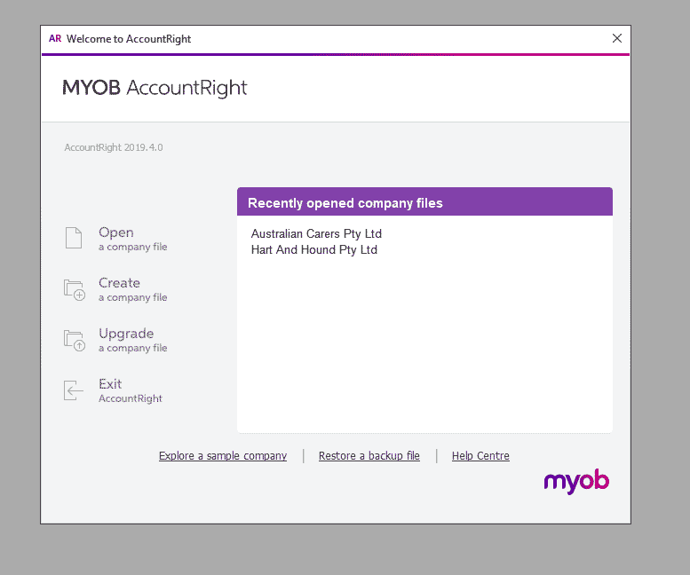
Task: Click the Welcome to AccountRight title bar text
Action: (129, 39)
